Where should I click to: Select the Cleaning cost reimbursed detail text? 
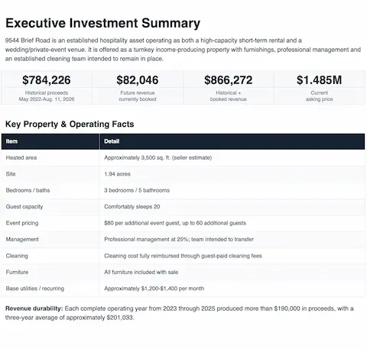[x=183, y=256]
